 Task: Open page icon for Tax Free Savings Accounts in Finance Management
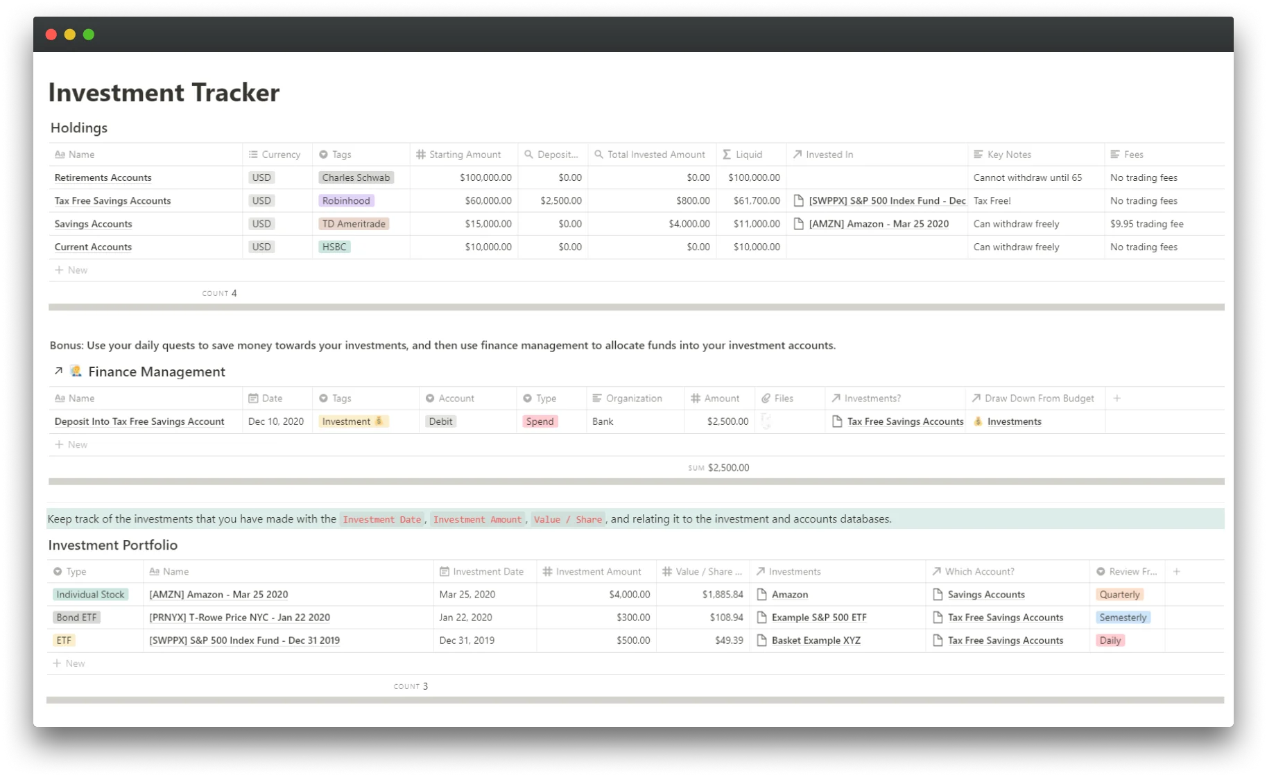pyautogui.click(x=837, y=421)
